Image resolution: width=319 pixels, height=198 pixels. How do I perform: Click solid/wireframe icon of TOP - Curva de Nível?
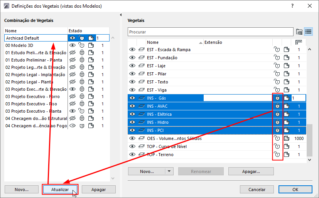(x=287, y=146)
